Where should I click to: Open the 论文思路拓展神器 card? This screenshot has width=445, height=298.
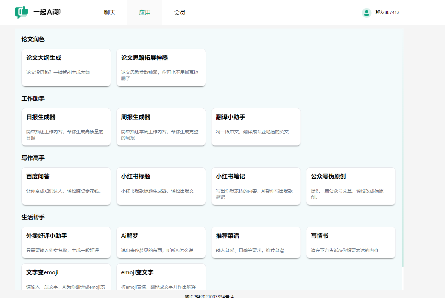click(161, 67)
